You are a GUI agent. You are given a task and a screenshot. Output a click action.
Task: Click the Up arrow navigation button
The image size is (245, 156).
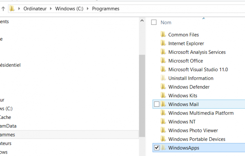(3, 9)
